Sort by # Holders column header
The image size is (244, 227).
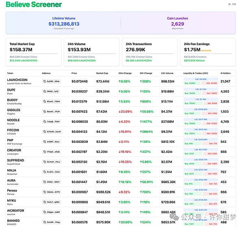coord(226,73)
